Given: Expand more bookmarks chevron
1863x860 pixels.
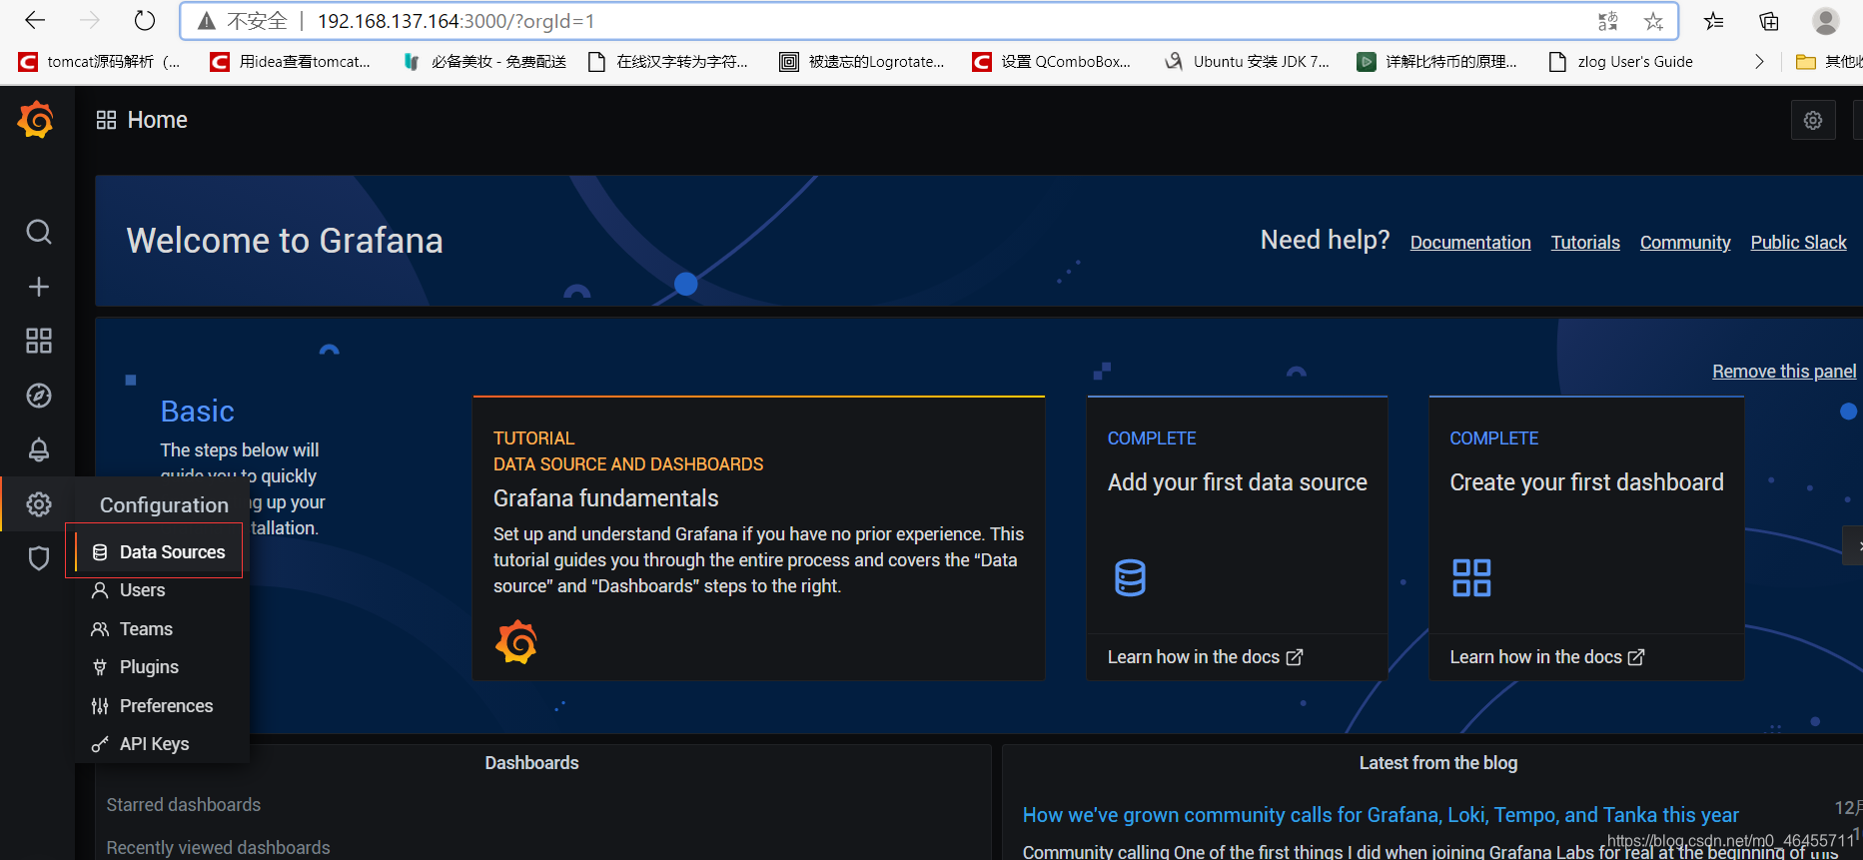Looking at the screenshot, I should [1759, 62].
